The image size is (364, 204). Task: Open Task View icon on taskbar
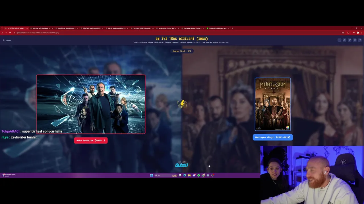click(x=180, y=175)
